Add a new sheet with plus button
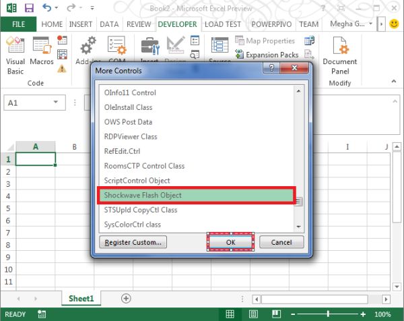Image resolution: width=404 pixels, height=321 pixels. click(x=126, y=299)
